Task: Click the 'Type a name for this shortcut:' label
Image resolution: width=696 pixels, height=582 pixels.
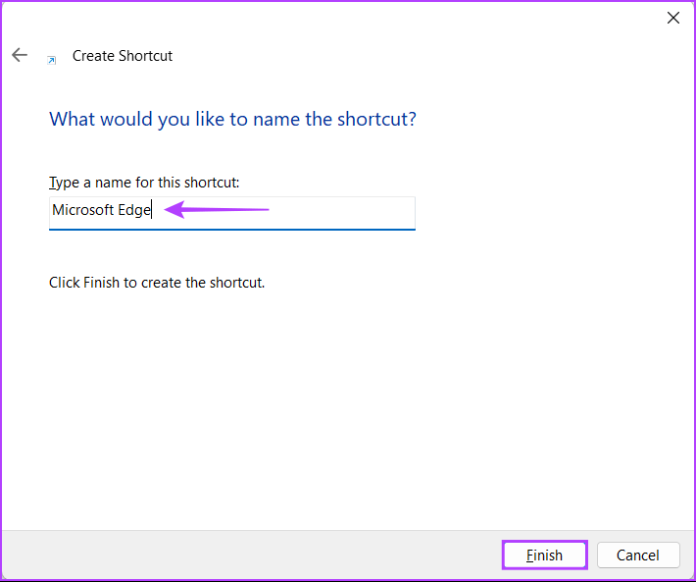Action: 144,183
